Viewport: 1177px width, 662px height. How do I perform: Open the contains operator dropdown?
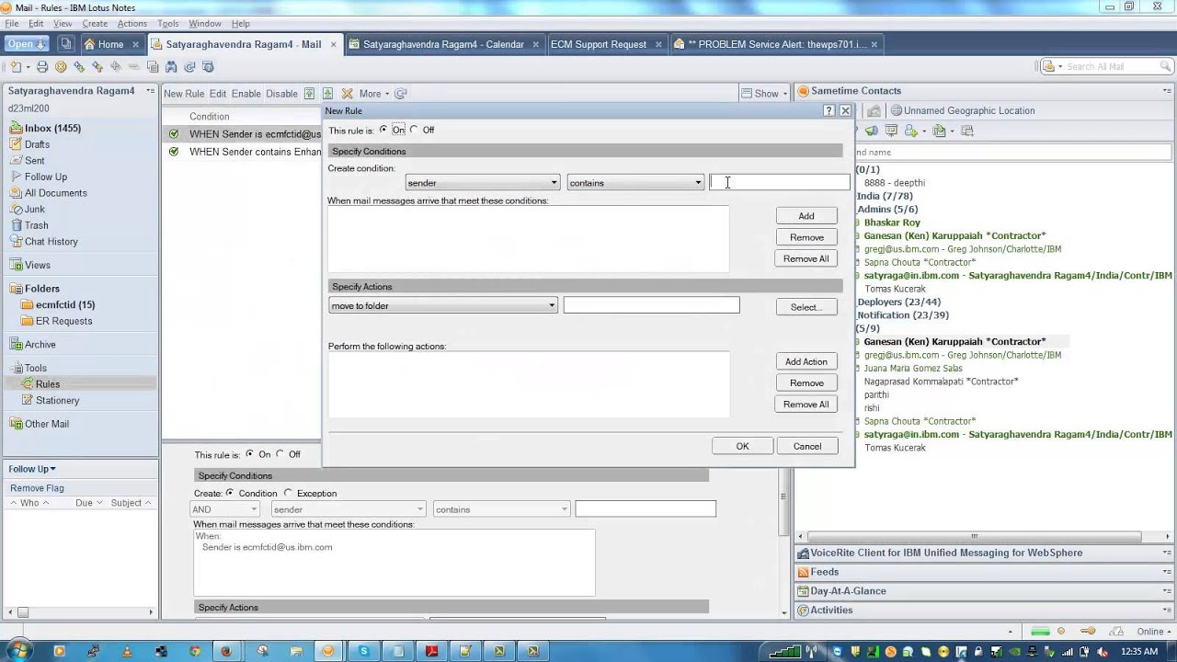click(635, 183)
